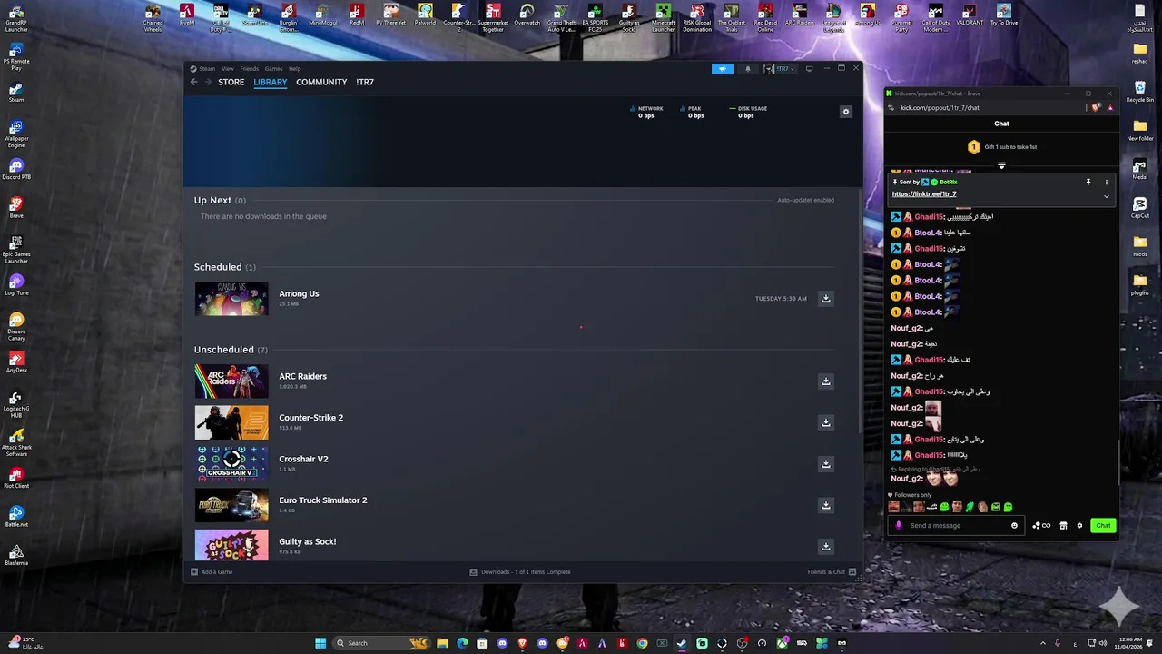
Task: Select Recycle Bin on desktop
Action: (x=1140, y=91)
